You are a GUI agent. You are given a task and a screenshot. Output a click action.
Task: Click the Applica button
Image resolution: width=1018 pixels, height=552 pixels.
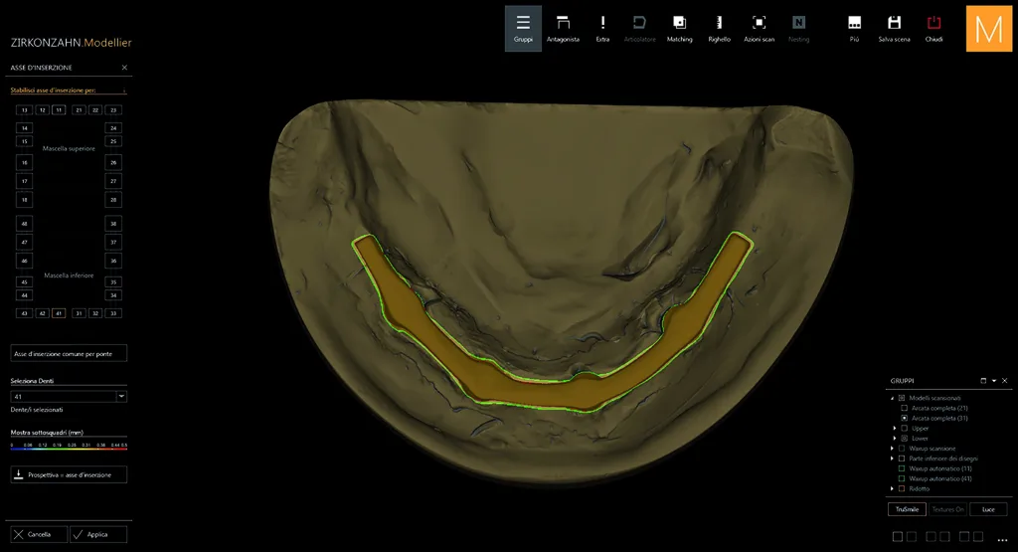click(x=98, y=534)
